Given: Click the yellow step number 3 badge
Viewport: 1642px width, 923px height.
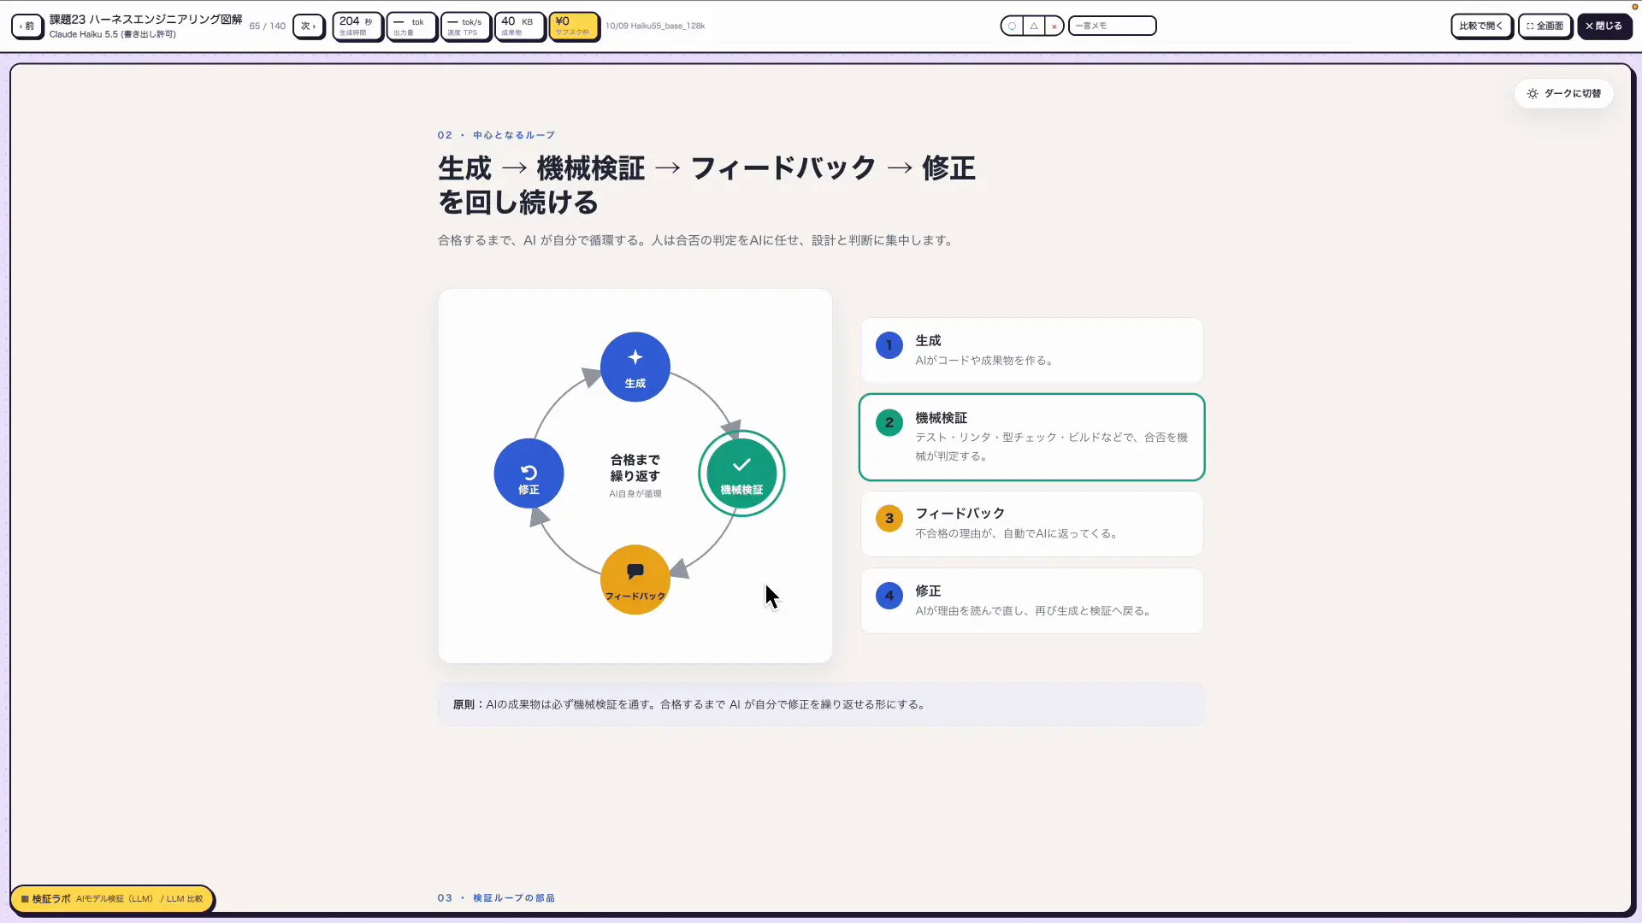Looking at the screenshot, I should (x=889, y=518).
